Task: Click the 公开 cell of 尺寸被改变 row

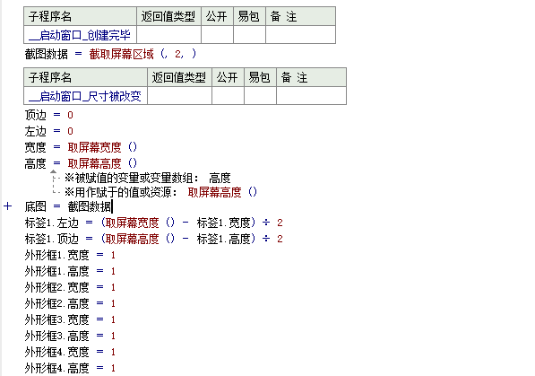Action: click(x=228, y=95)
